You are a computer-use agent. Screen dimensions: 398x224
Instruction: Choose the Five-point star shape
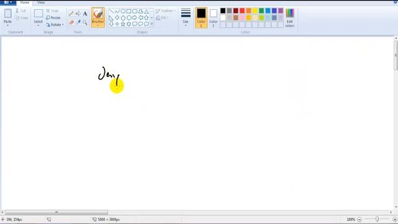pos(123,24)
